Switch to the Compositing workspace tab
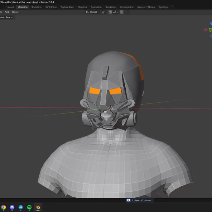The height and width of the screenshot is (212, 212). [x=127, y=7]
